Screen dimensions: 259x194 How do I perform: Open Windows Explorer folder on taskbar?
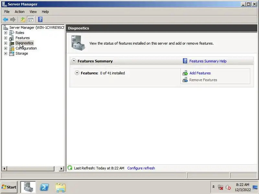[61, 188]
